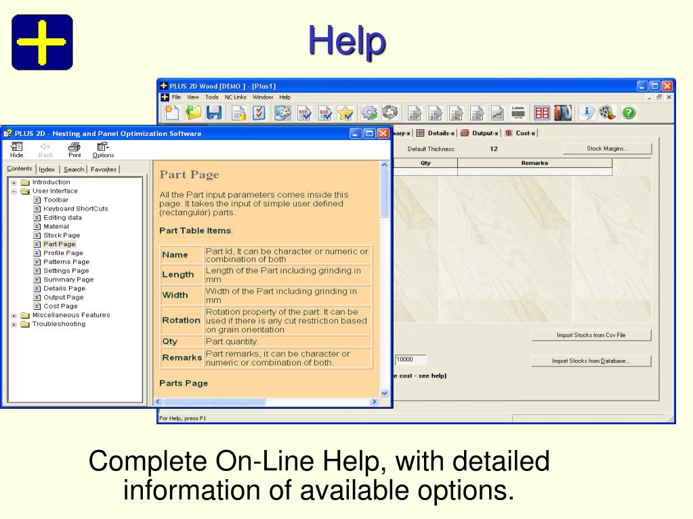693x519 pixels.
Task: Click the color palette toolbar icon
Action: click(x=282, y=113)
